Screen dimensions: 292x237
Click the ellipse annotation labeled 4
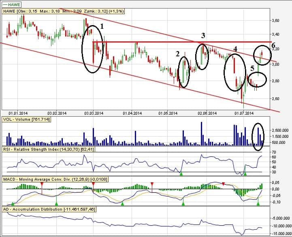pyautogui.click(x=234, y=72)
